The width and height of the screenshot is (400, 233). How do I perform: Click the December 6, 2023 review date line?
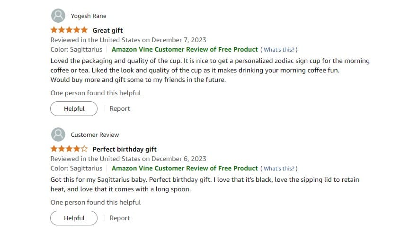click(x=128, y=159)
